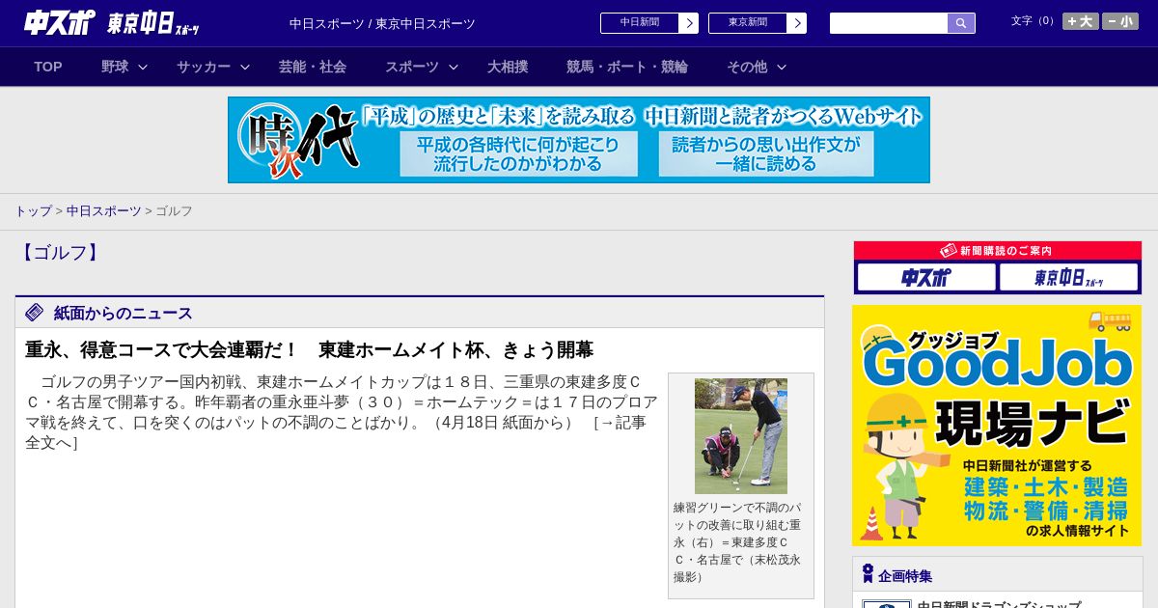
Task: Expand the 野球 menu chevron
Action: (143, 67)
